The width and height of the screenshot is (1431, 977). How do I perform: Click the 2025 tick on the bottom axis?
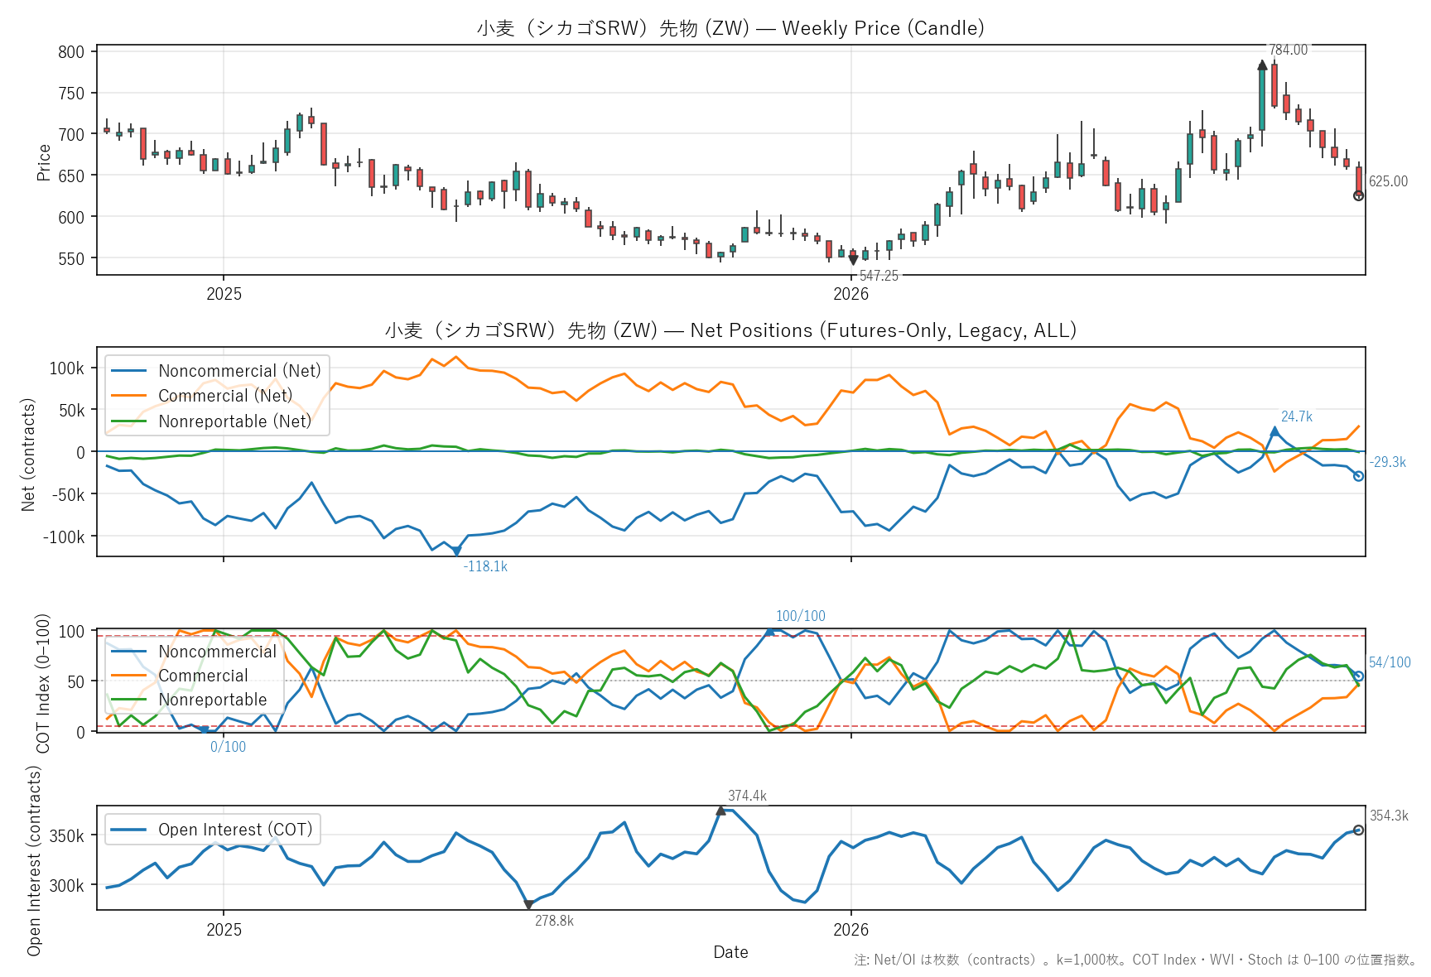coord(224,929)
